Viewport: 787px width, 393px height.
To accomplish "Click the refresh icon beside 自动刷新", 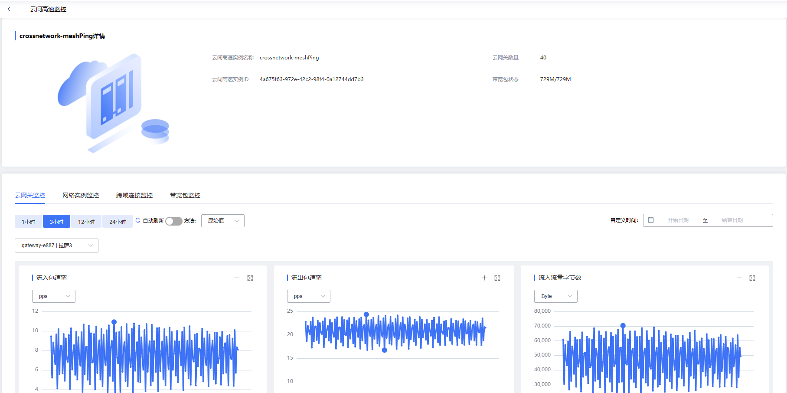I will point(138,220).
